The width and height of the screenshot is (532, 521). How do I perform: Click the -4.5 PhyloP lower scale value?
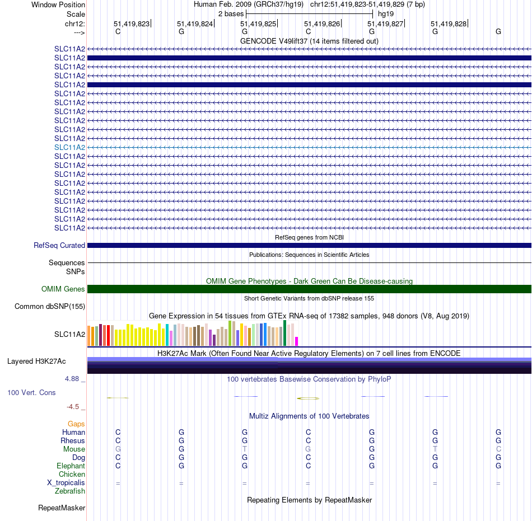(73, 406)
